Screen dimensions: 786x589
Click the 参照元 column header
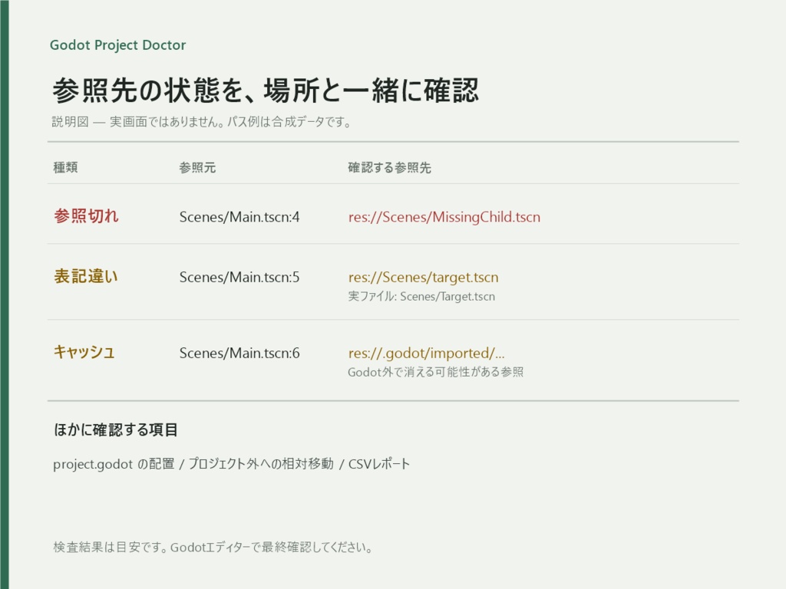pyautogui.click(x=197, y=167)
